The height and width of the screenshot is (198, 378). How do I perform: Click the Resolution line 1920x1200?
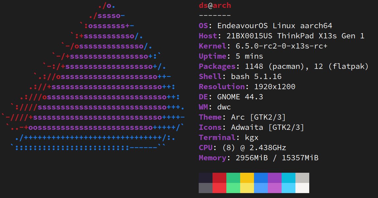[247, 87]
